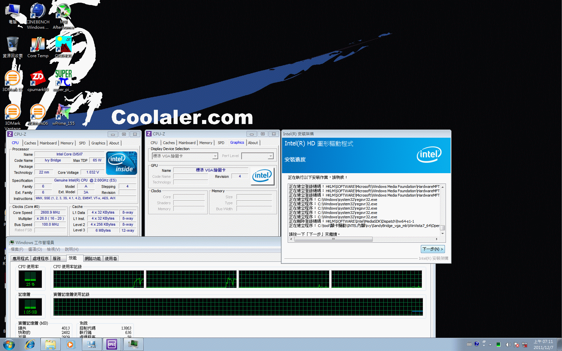Open Windows Media Player taskbar icon

(x=71, y=344)
